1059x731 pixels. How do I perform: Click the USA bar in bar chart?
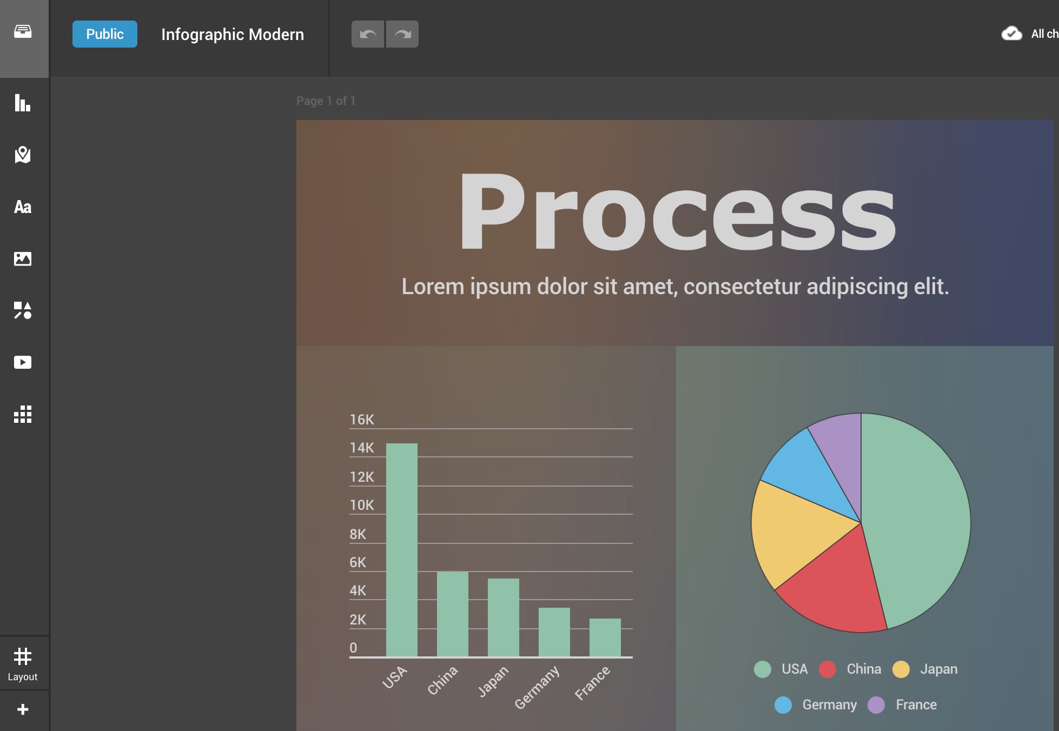pos(402,550)
